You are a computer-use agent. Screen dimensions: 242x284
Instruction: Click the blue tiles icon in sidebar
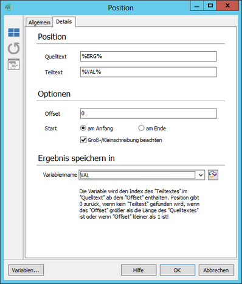(x=14, y=32)
